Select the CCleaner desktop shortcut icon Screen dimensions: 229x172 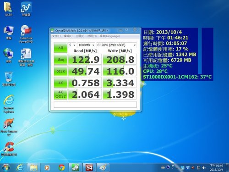(x=9, y=149)
